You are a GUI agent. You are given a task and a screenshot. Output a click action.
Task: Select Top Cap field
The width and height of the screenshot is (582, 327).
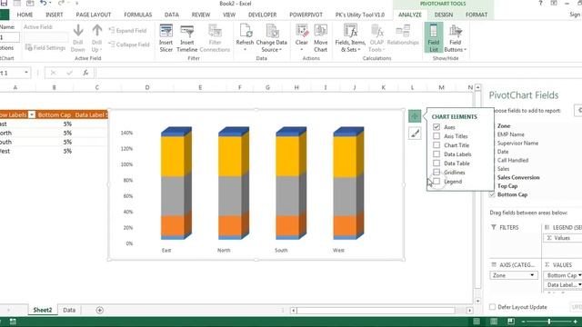507,186
